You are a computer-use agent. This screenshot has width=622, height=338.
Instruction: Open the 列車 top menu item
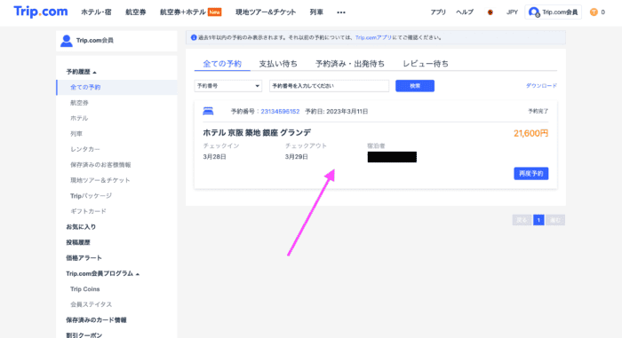point(316,12)
